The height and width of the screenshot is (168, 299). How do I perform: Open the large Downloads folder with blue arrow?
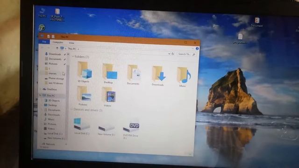coord(158,76)
